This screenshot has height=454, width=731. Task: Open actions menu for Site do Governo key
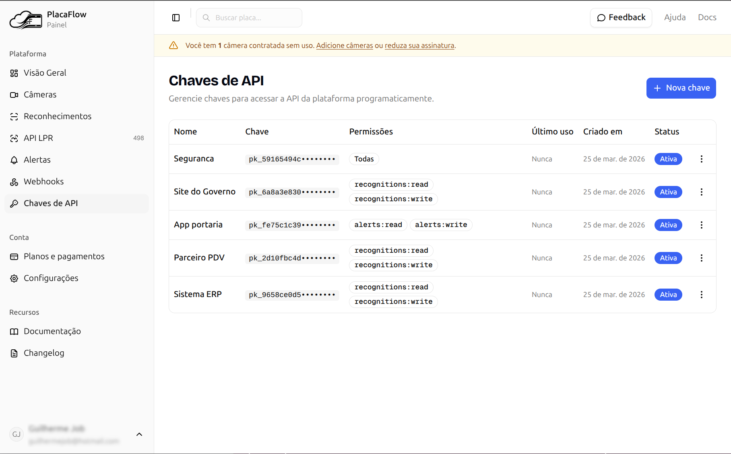click(701, 192)
